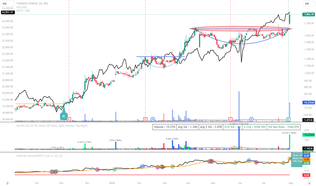Toggle the auto scale A button at bottom right
Screen dimensions: 316x186
click(309, 183)
